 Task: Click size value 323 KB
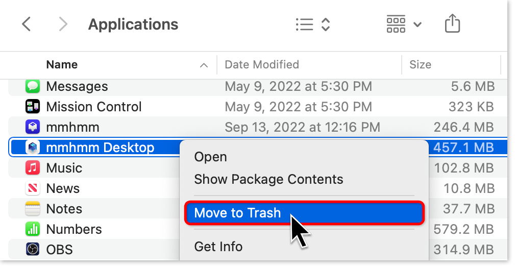pyautogui.click(x=471, y=107)
